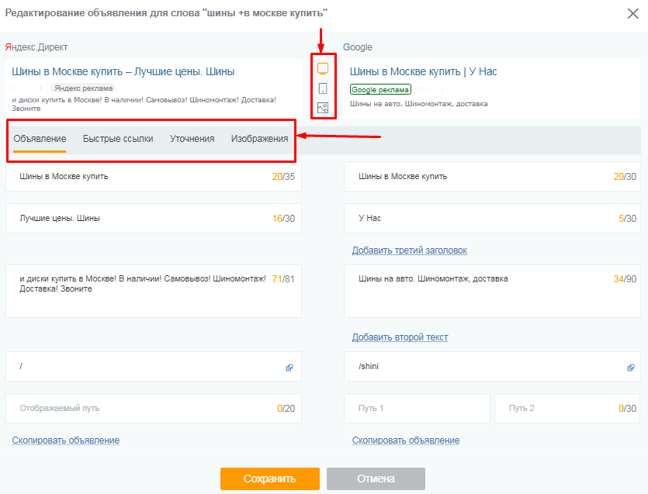Click Google preview description Шины на авто. Шиномонтаж

coord(418,104)
